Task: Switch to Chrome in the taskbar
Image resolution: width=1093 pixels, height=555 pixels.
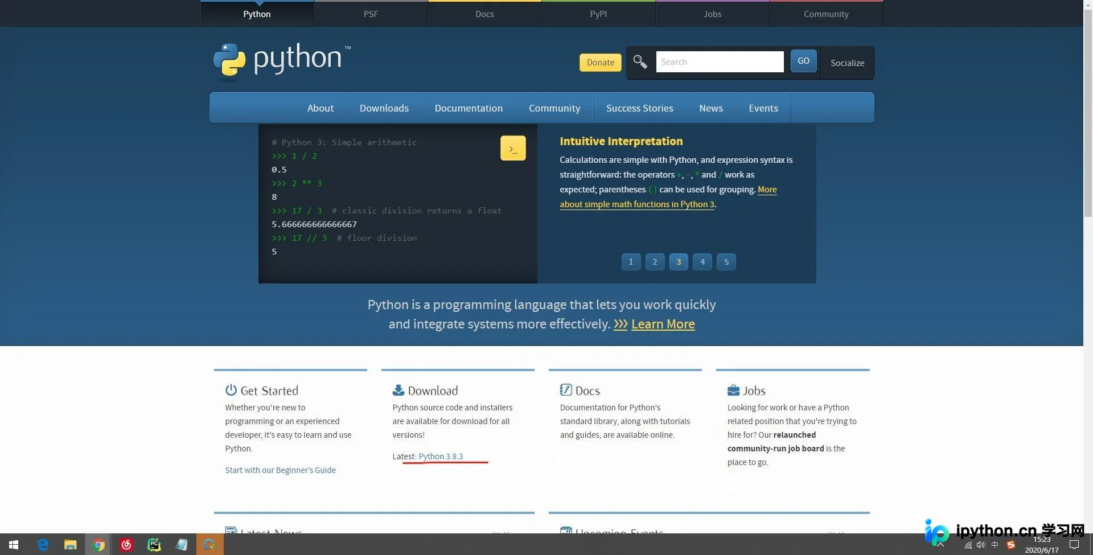Action: [98, 545]
